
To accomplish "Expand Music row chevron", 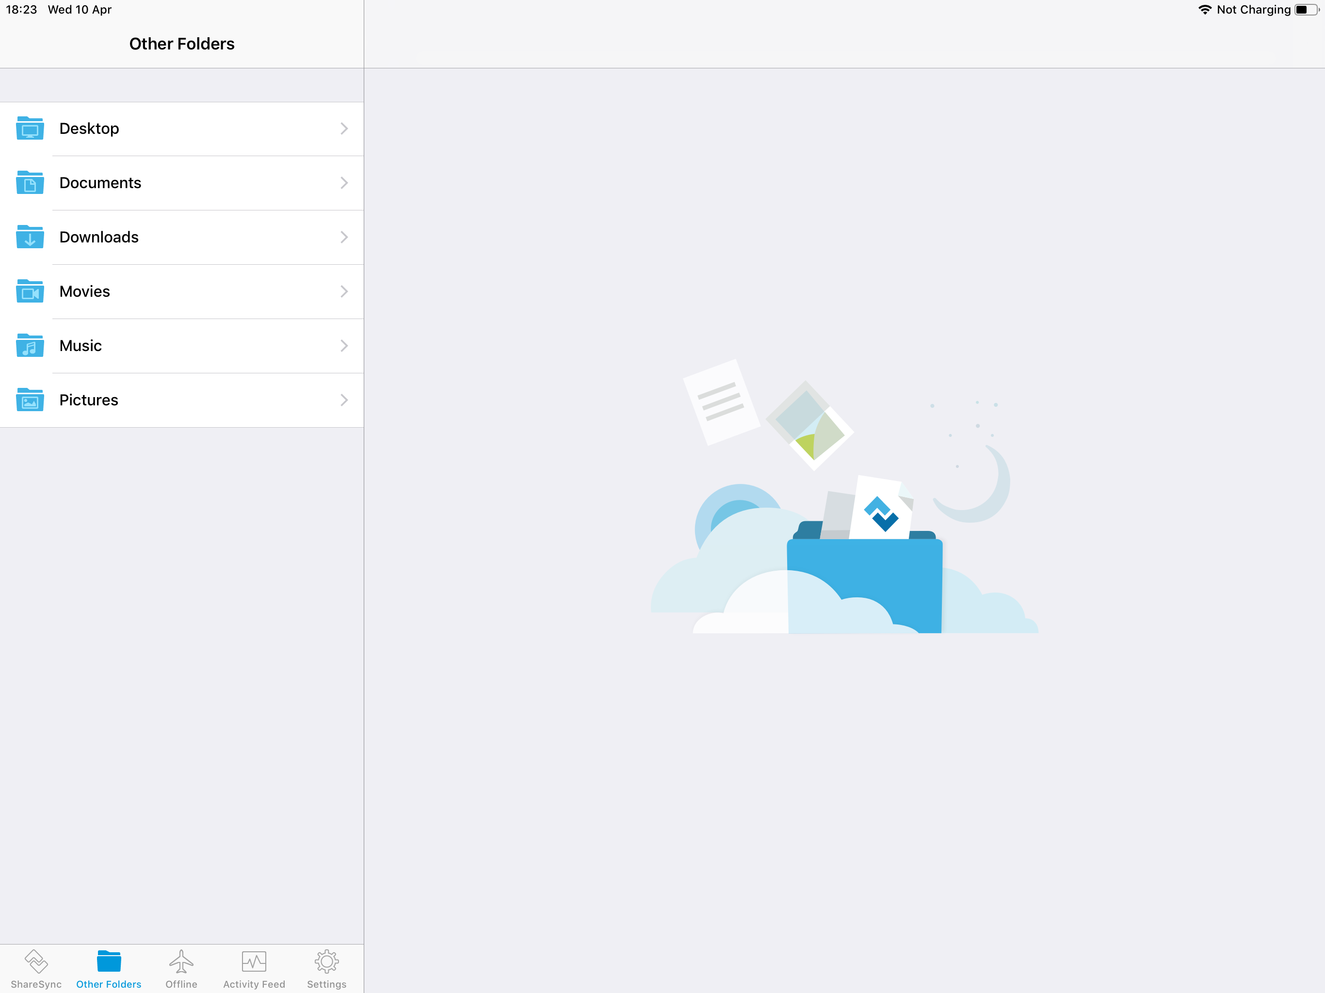I will (344, 346).
